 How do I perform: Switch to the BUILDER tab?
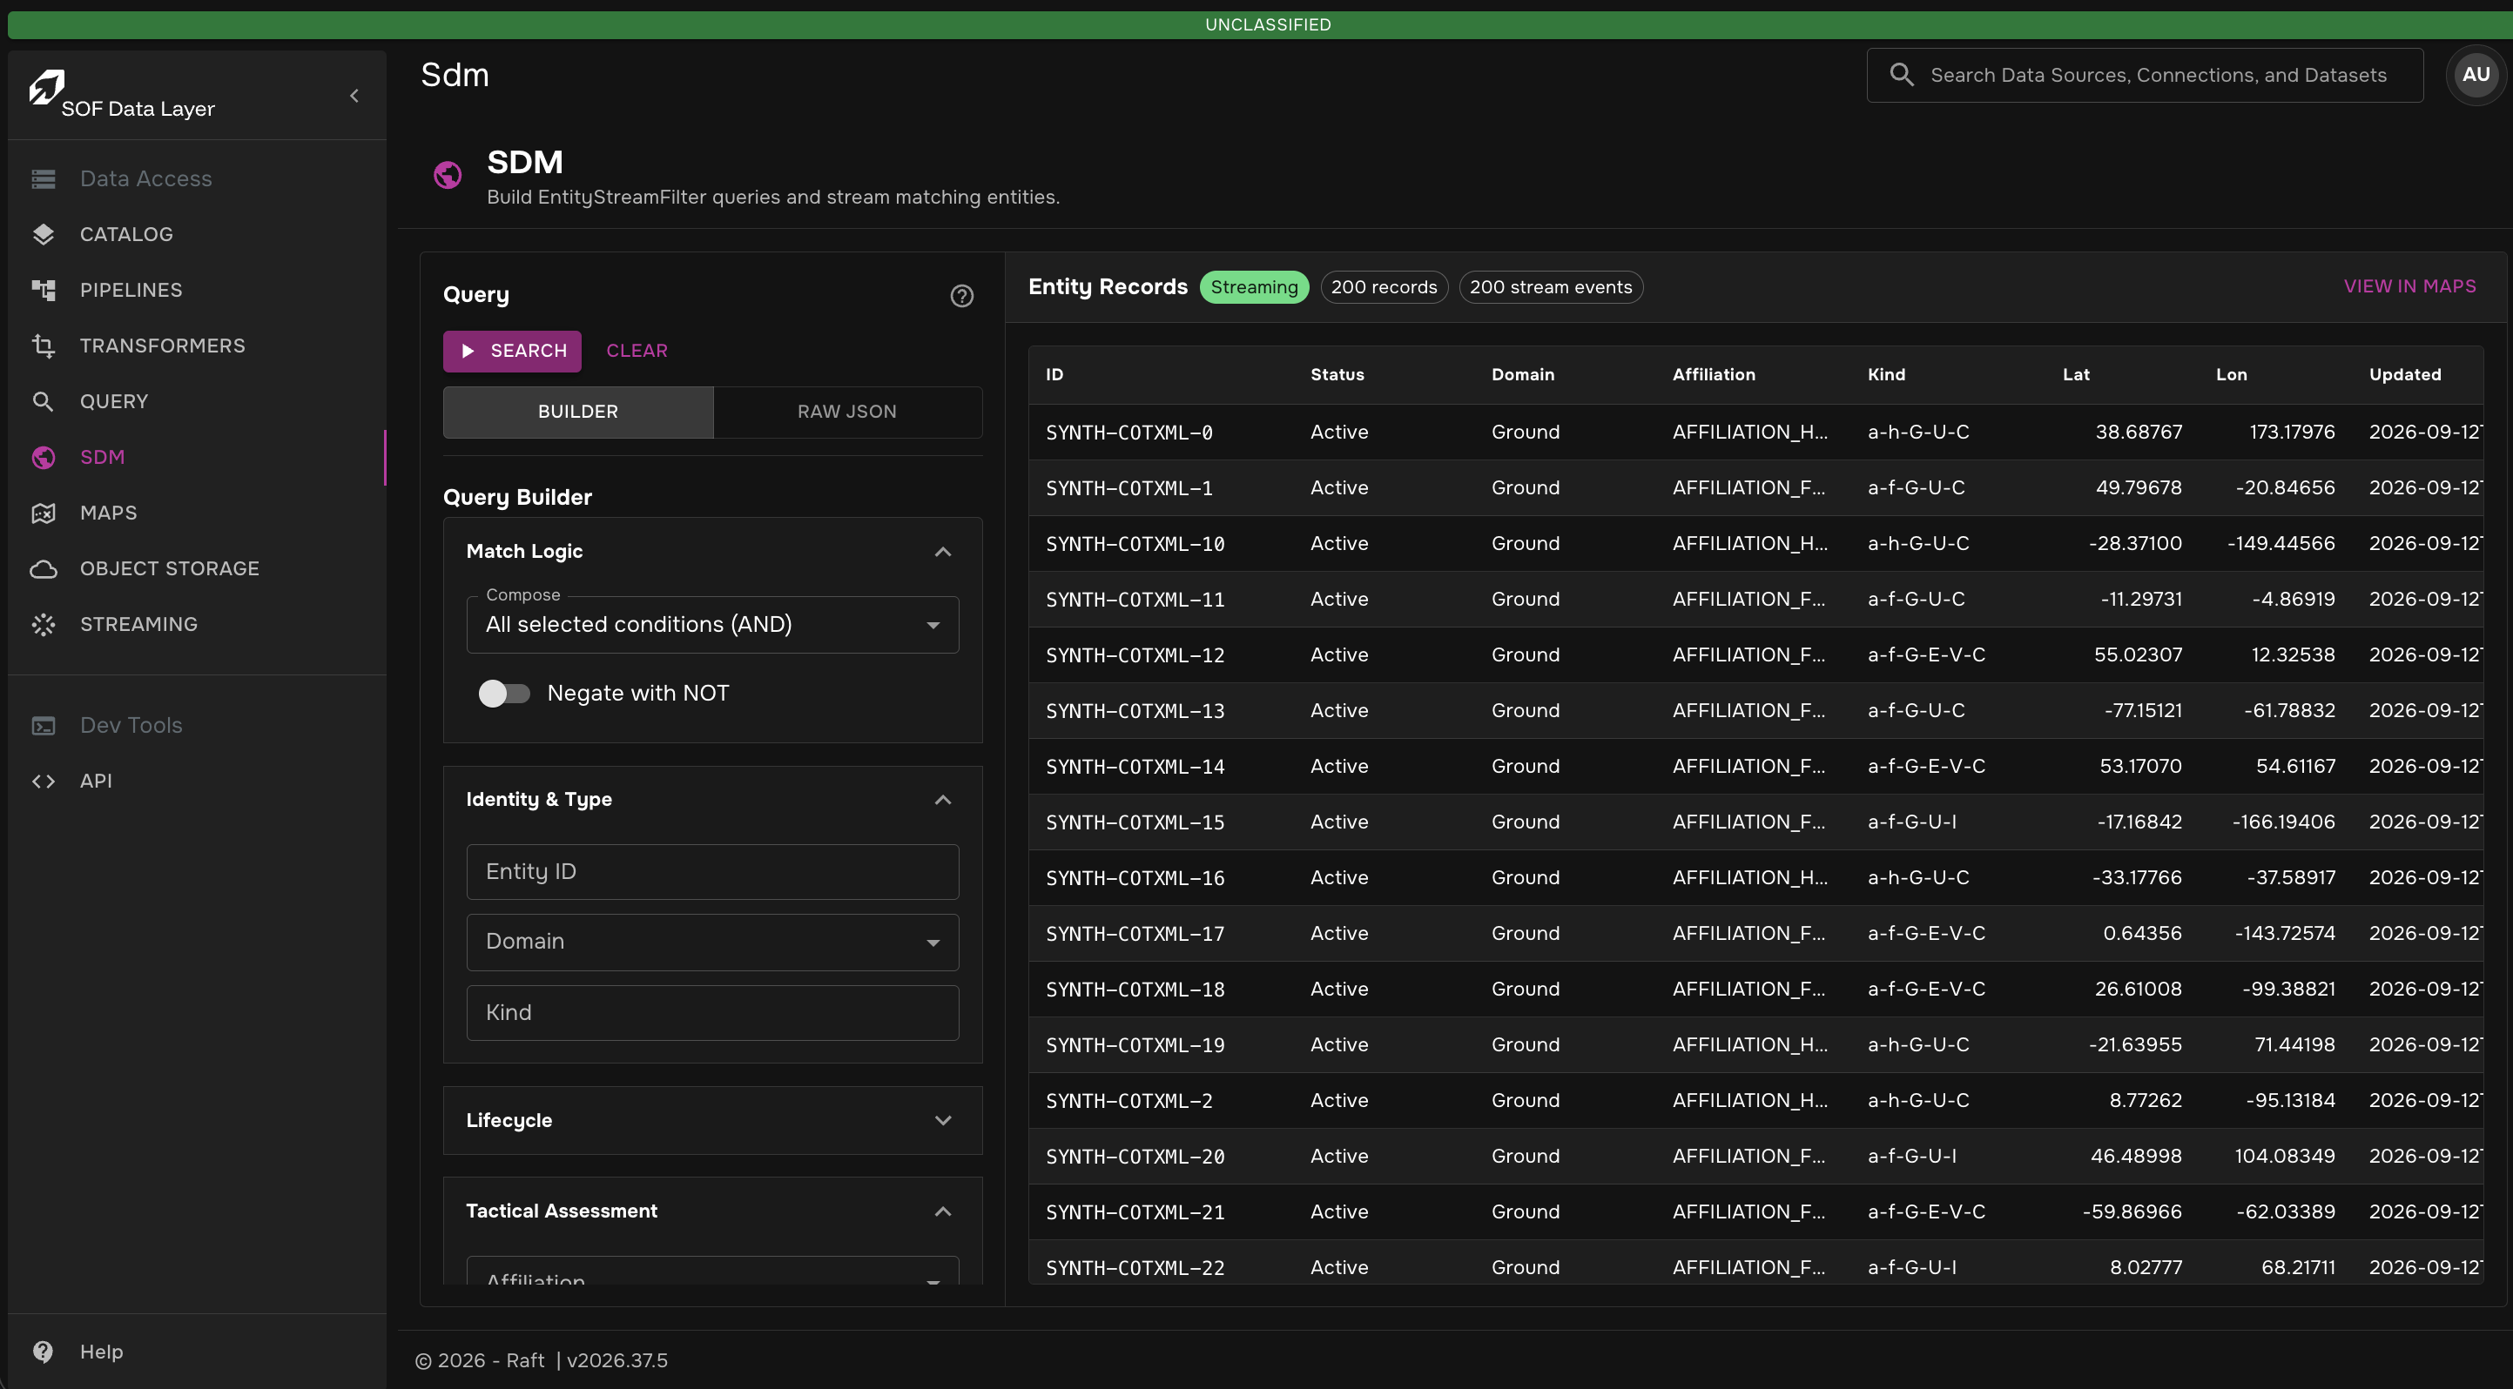[x=577, y=412]
